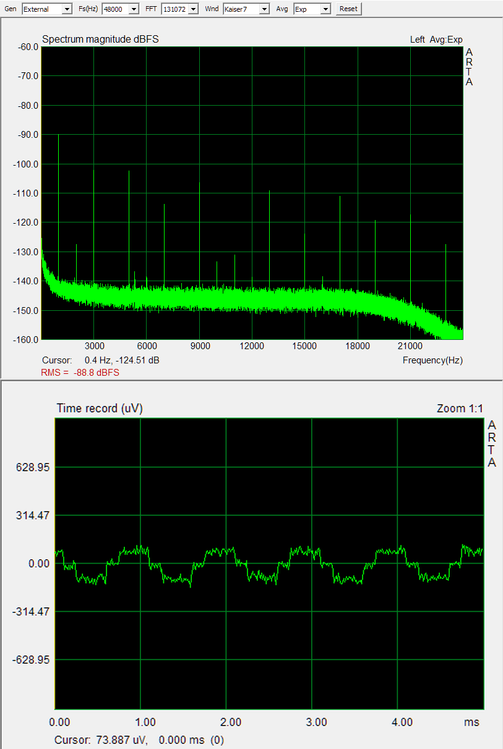Click the Left Avg:Exp label
The height and width of the screenshot is (749, 503).
point(436,40)
